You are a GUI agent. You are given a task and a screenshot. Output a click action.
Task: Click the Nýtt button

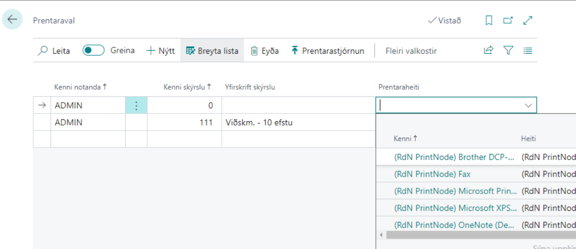(161, 51)
